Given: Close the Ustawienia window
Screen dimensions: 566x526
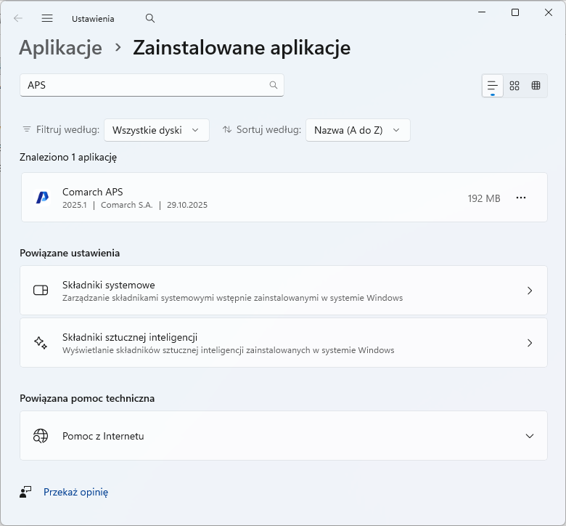Looking at the screenshot, I should coord(549,12).
